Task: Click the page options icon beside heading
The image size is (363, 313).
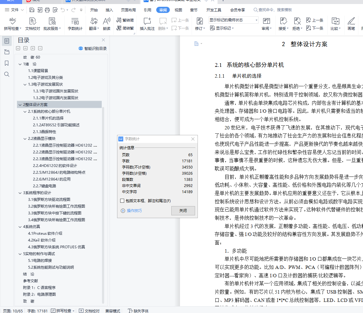Action: (198, 43)
